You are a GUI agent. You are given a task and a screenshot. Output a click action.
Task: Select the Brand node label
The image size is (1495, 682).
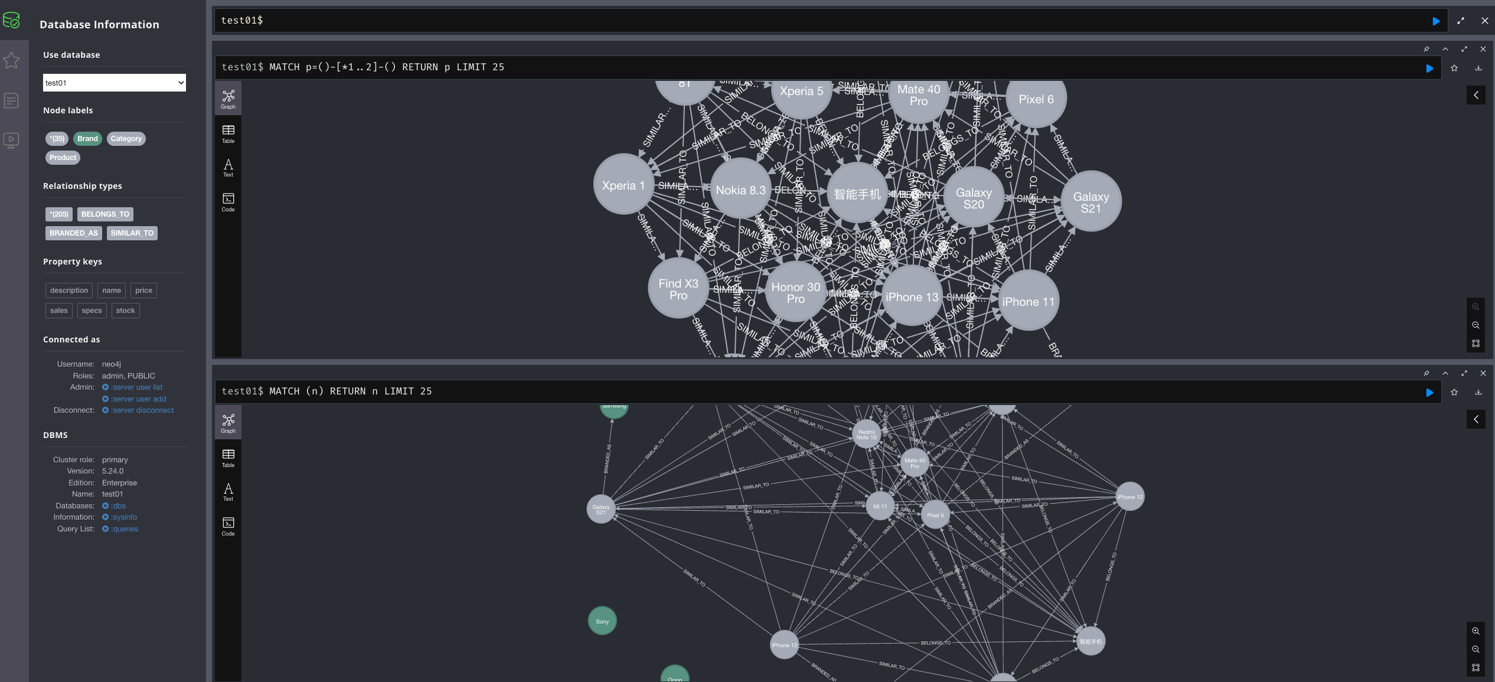(87, 139)
